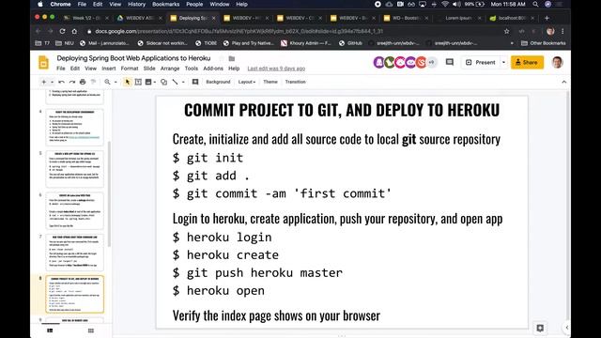
Task: Click the Print icon
Action: coord(83,82)
